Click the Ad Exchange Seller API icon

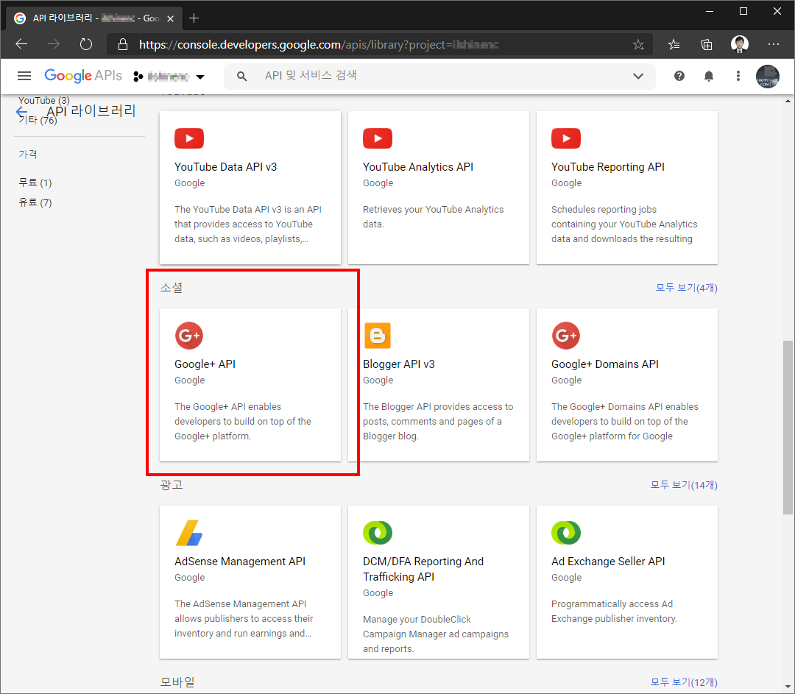pyautogui.click(x=566, y=533)
